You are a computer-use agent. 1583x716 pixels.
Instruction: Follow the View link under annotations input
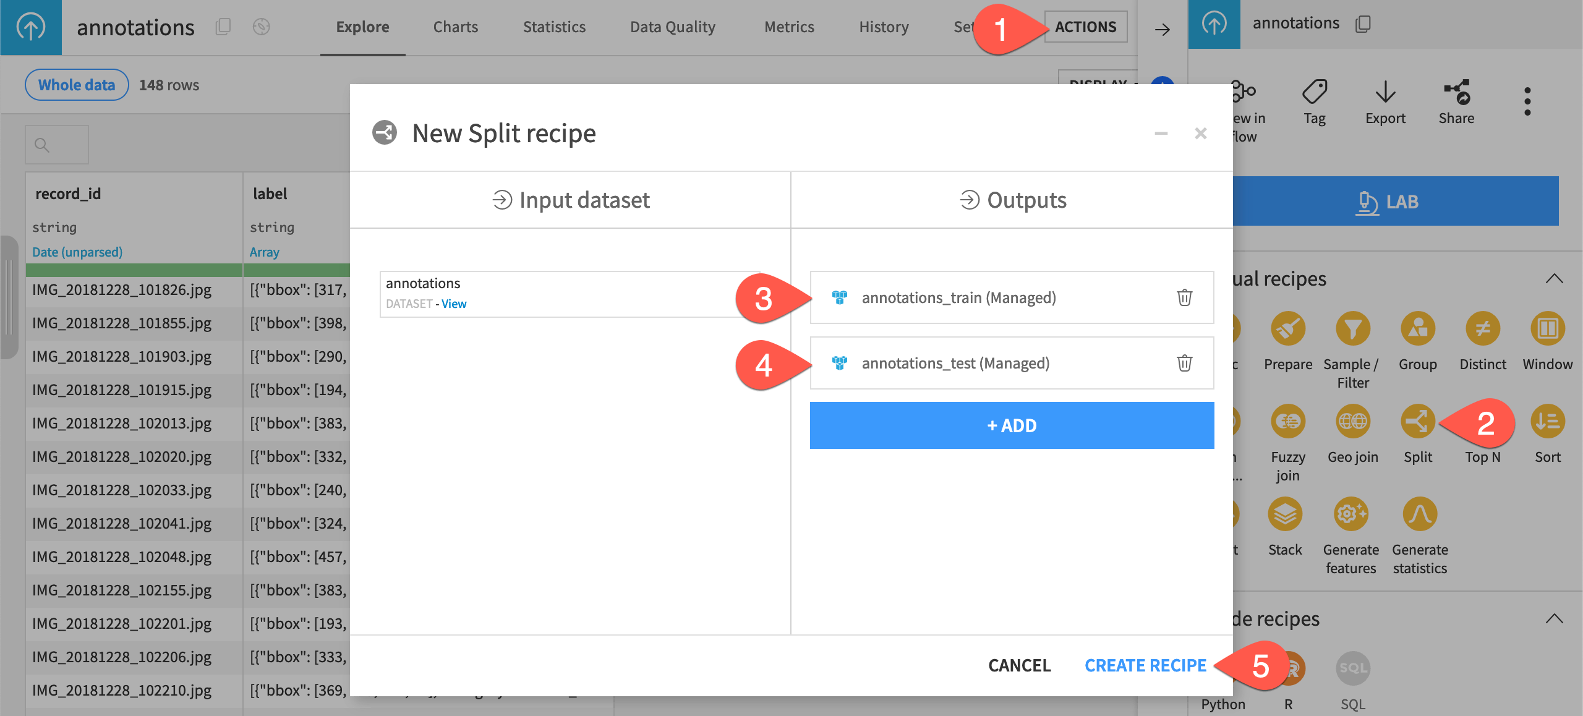[x=454, y=304]
